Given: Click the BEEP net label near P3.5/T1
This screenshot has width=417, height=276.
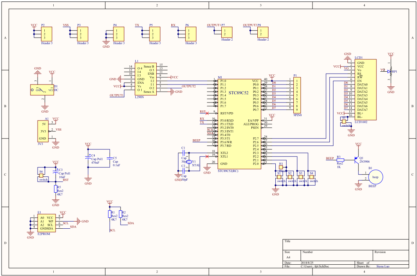Looking at the screenshot, I should pyautogui.click(x=196, y=140).
